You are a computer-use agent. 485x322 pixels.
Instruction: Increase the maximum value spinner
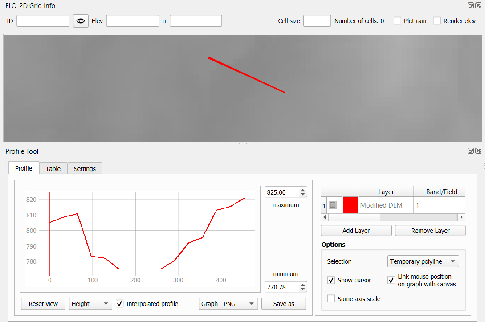pyautogui.click(x=303, y=190)
